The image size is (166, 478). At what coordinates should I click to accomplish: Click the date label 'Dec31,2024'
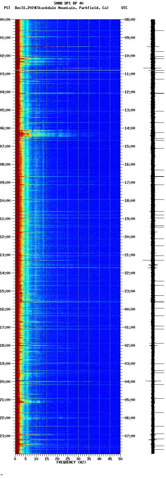tap(25, 8)
